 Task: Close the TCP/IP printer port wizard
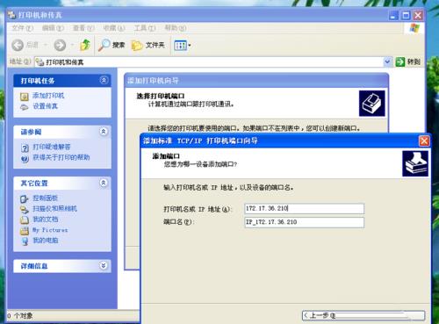coord(424,140)
